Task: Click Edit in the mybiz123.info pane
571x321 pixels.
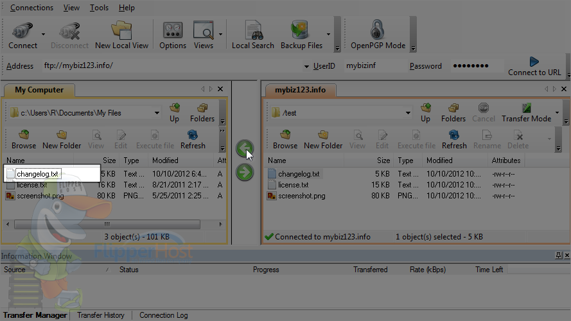Action: (x=382, y=140)
